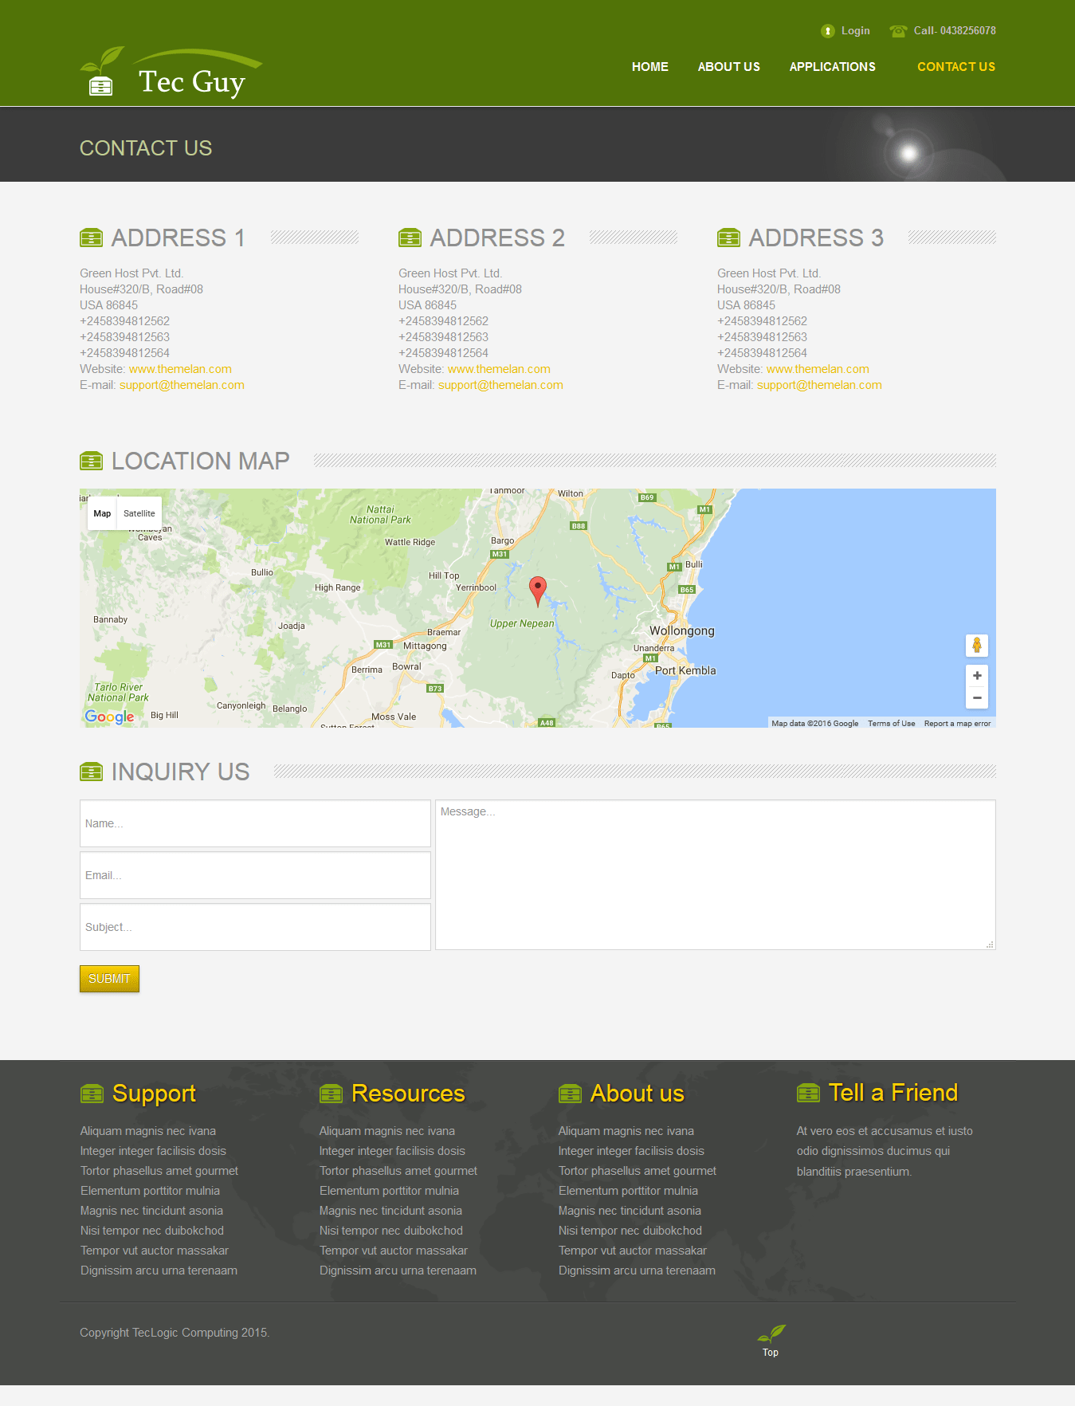Click the red map location pin
This screenshot has width=1075, height=1406.
pyautogui.click(x=538, y=591)
